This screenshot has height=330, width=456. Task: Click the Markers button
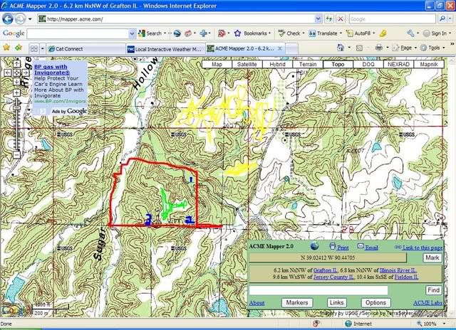297,303
